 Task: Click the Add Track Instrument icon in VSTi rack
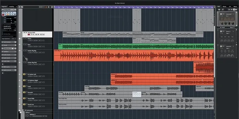click(219, 10)
